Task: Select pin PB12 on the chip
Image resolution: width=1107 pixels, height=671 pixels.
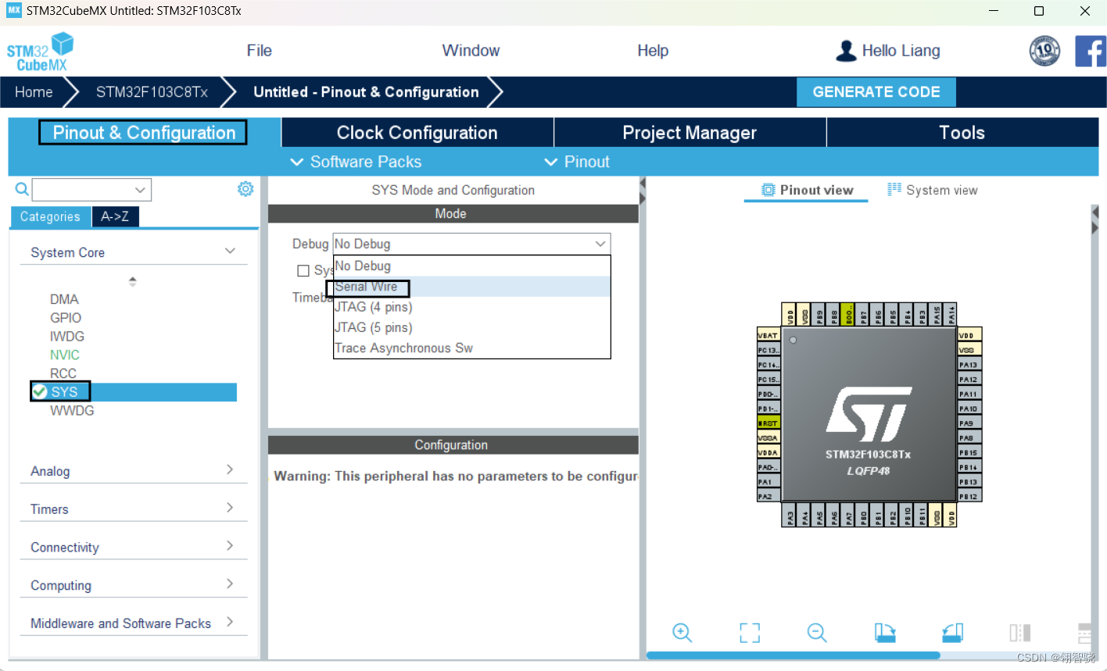Action: (969, 497)
